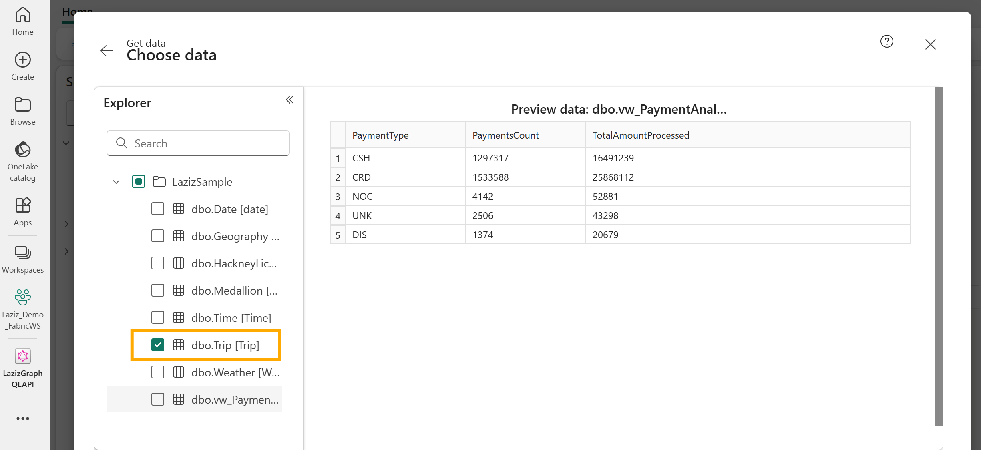This screenshot has height=450, width=981.
Task: Check the dbo.Date [date] checkbox
Action: [x=158, y=209]
